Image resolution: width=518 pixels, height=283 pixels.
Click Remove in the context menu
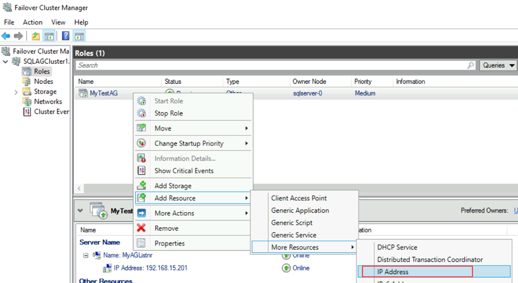pos(166,228)
